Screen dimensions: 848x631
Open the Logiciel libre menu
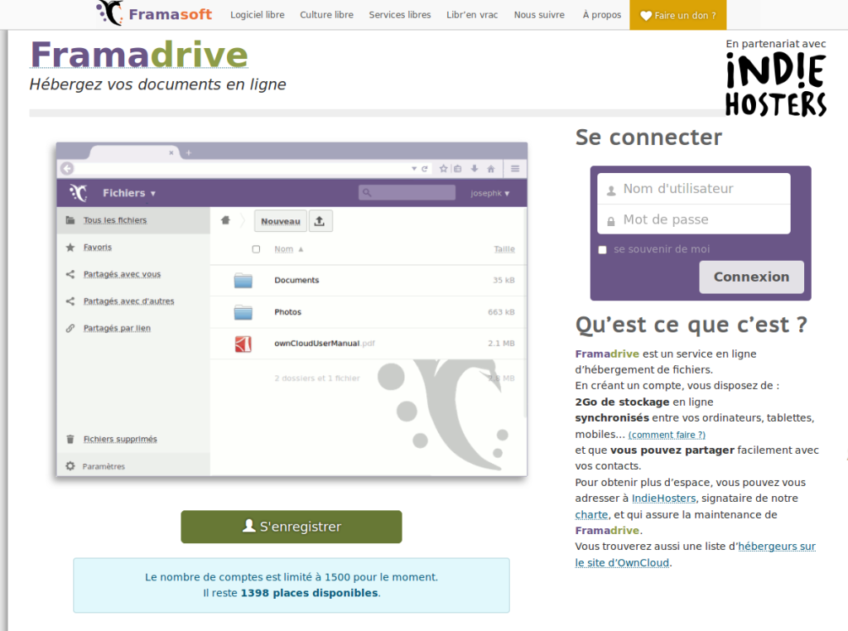[257, 15]
